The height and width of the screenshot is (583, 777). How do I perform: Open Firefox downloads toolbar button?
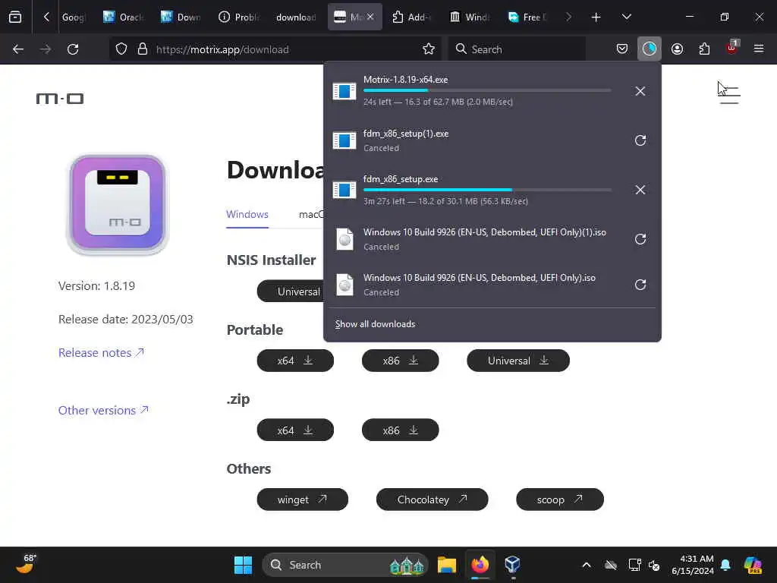650,49
